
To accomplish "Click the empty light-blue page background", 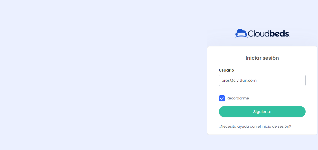I will pos(101,75).
